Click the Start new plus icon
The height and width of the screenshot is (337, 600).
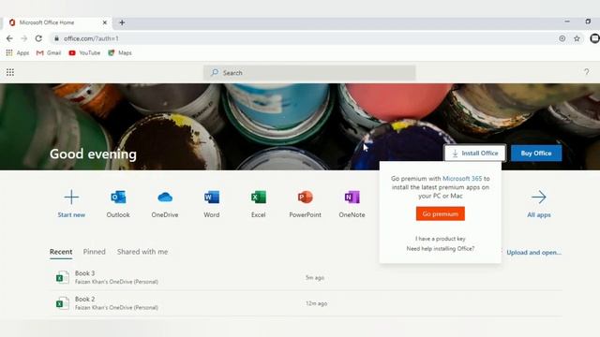(71, 198)
